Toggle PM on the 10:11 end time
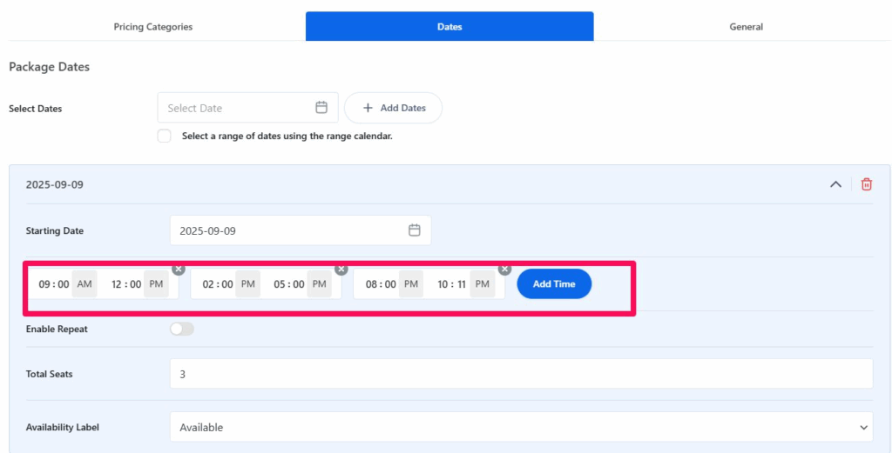This screenshot has width=892, height=453. (483, 284)
